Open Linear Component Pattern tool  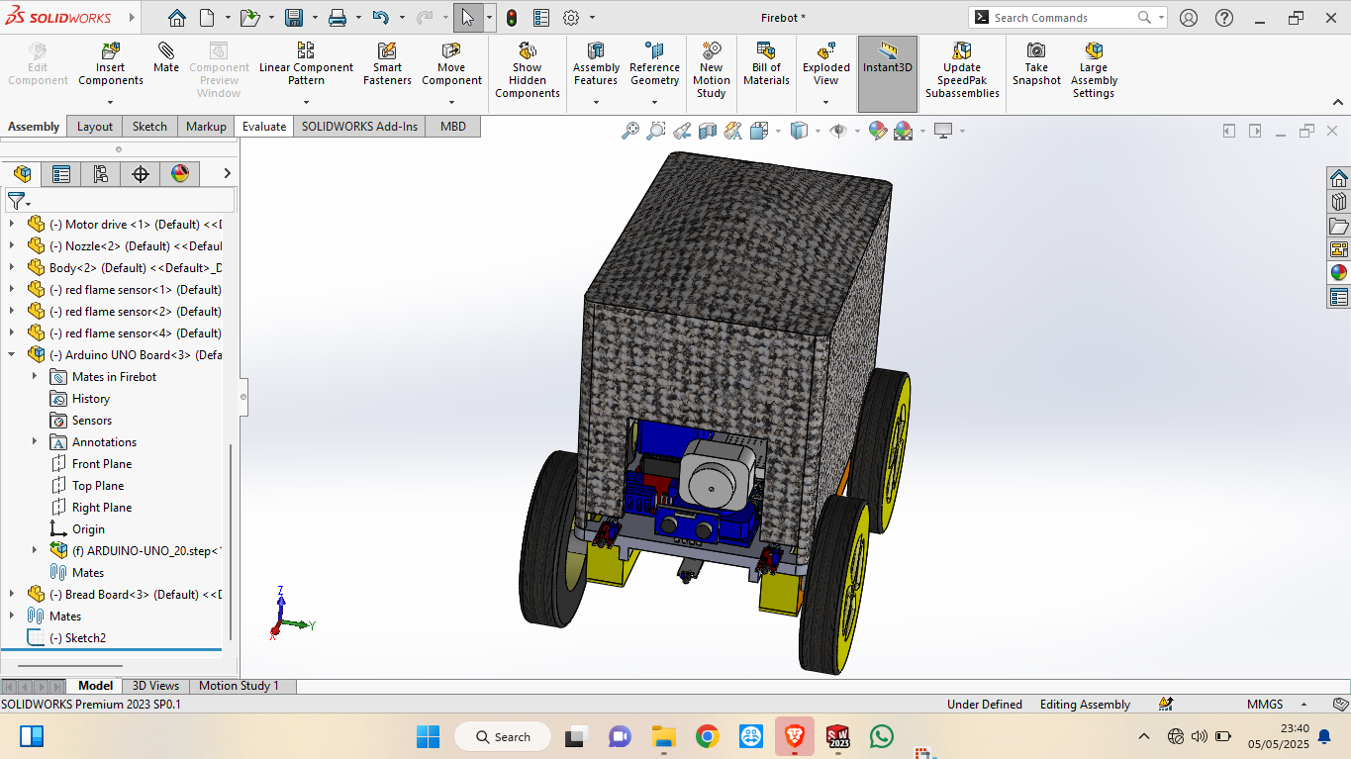click(306, 63)
